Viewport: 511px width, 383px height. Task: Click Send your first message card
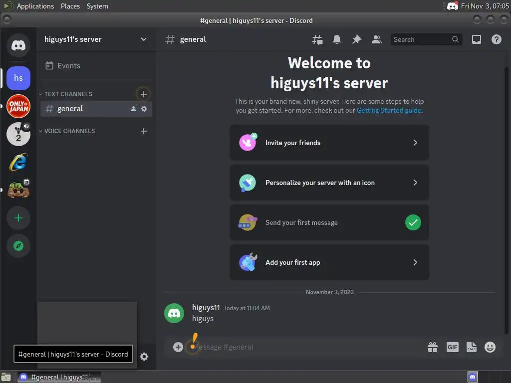click(329, 222)
